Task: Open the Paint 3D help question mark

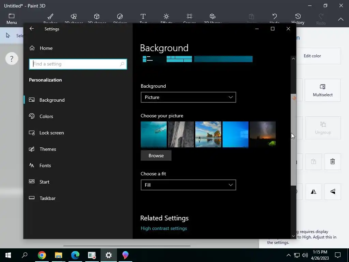Action: tap(12, 59)
